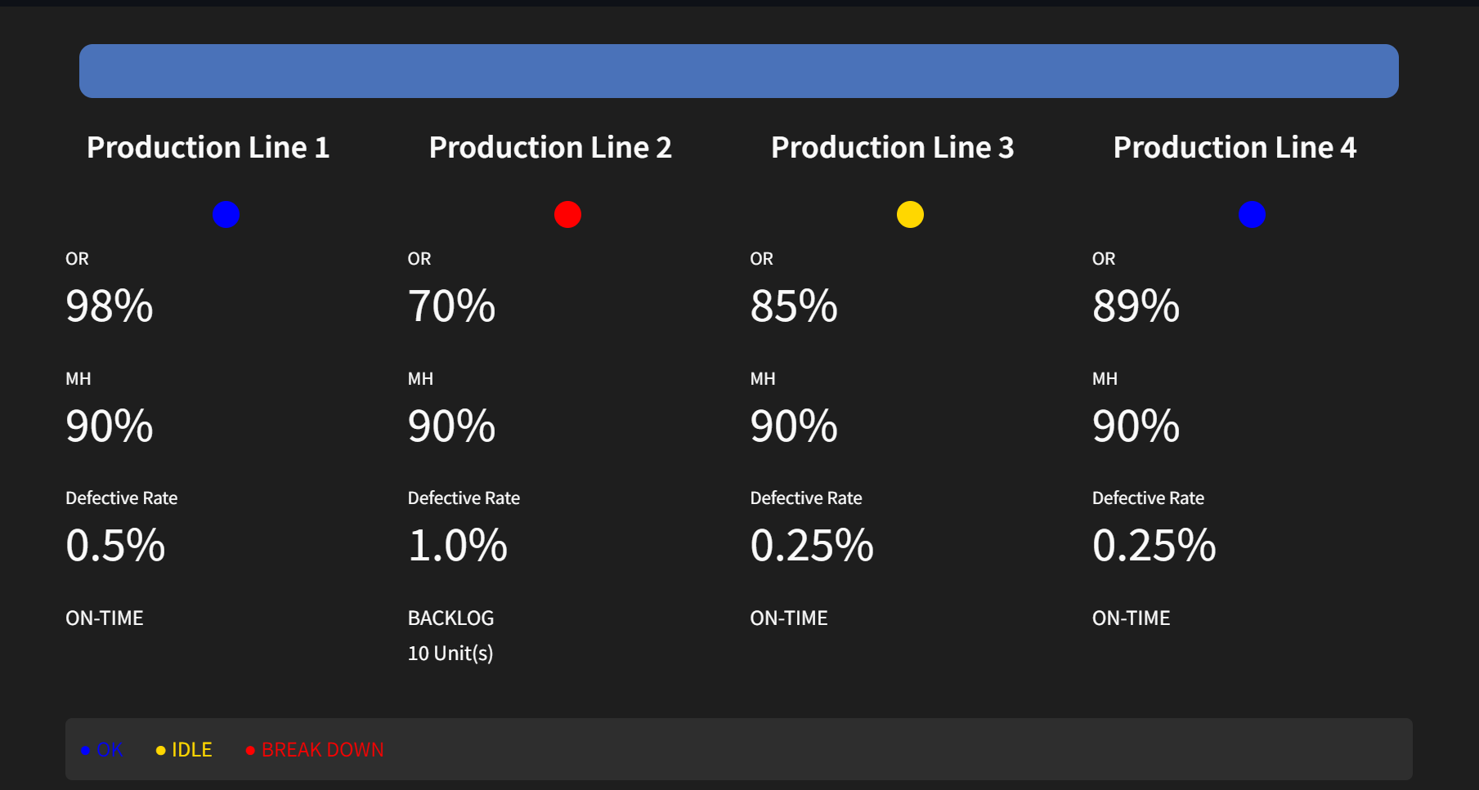The height and width of the screenshot is (790, 1479).
Task: Click the 10 Unit(s) backlog count
Action: coord(450,654)
